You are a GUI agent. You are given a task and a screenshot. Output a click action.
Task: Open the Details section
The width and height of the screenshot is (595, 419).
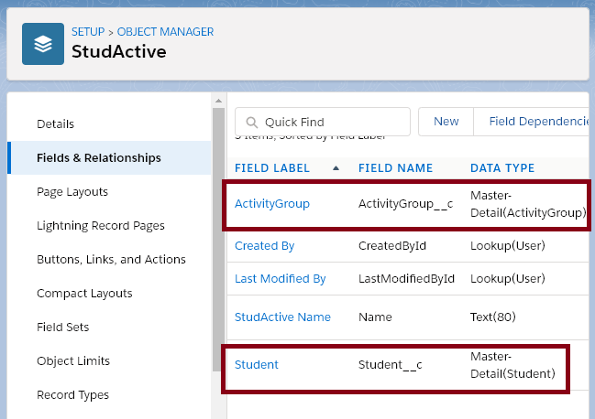55,124
